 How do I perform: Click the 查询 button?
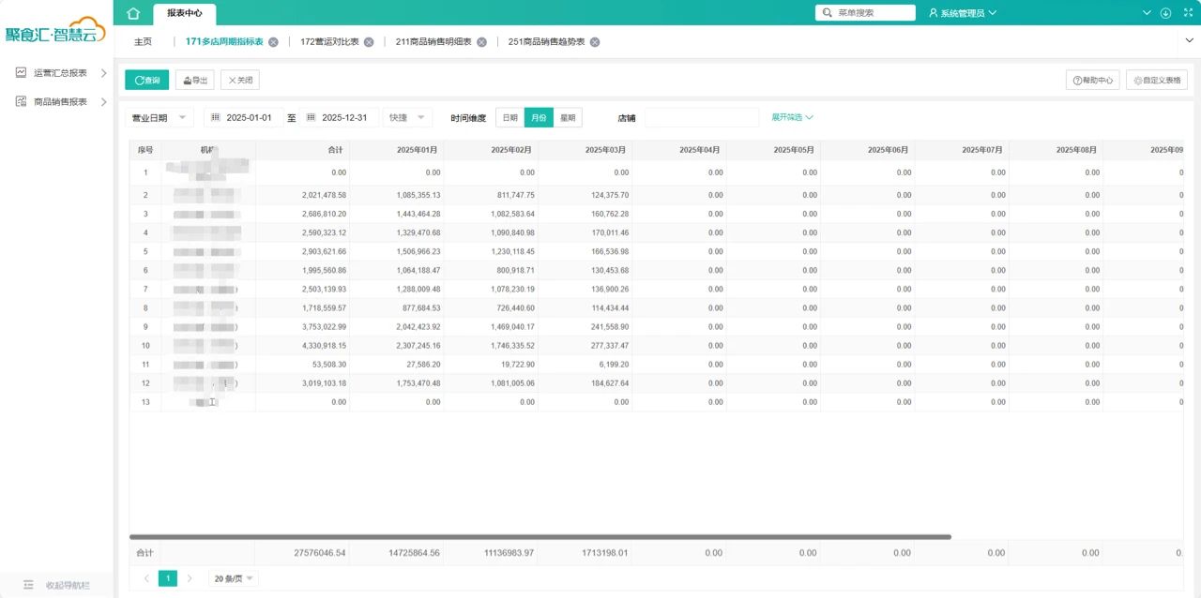coord(146,81)
